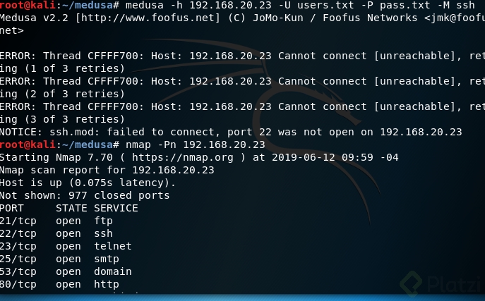This screenshot has height=301, width=485.
Task: Click the first ERROR Thread CFFFF700 line
Action: pyautogui.click(x=240, y=56)
